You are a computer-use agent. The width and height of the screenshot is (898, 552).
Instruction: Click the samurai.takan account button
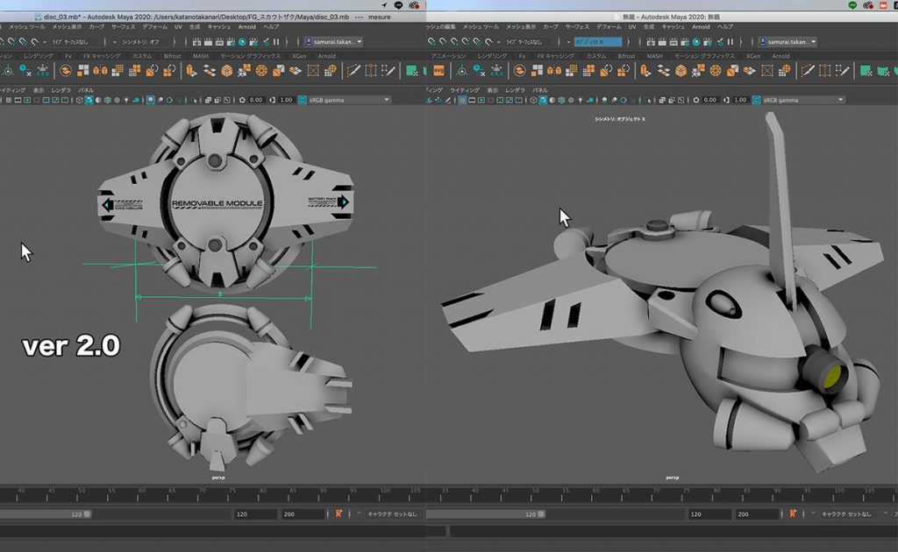point(333,40)
